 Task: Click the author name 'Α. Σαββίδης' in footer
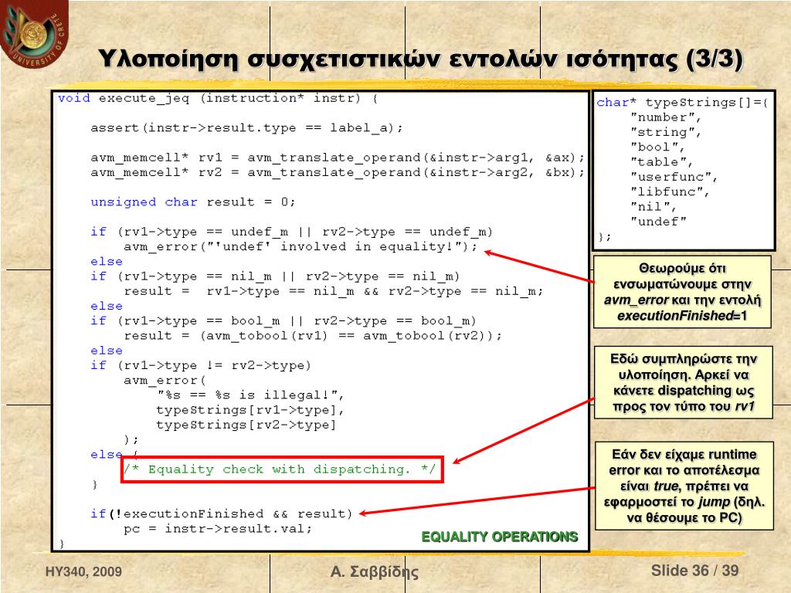pos(375,571)
